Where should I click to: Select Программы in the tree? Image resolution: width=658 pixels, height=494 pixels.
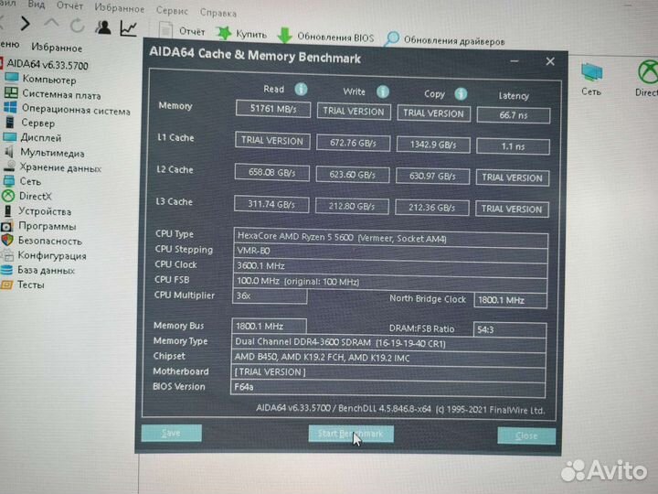[x=38, y=227]
